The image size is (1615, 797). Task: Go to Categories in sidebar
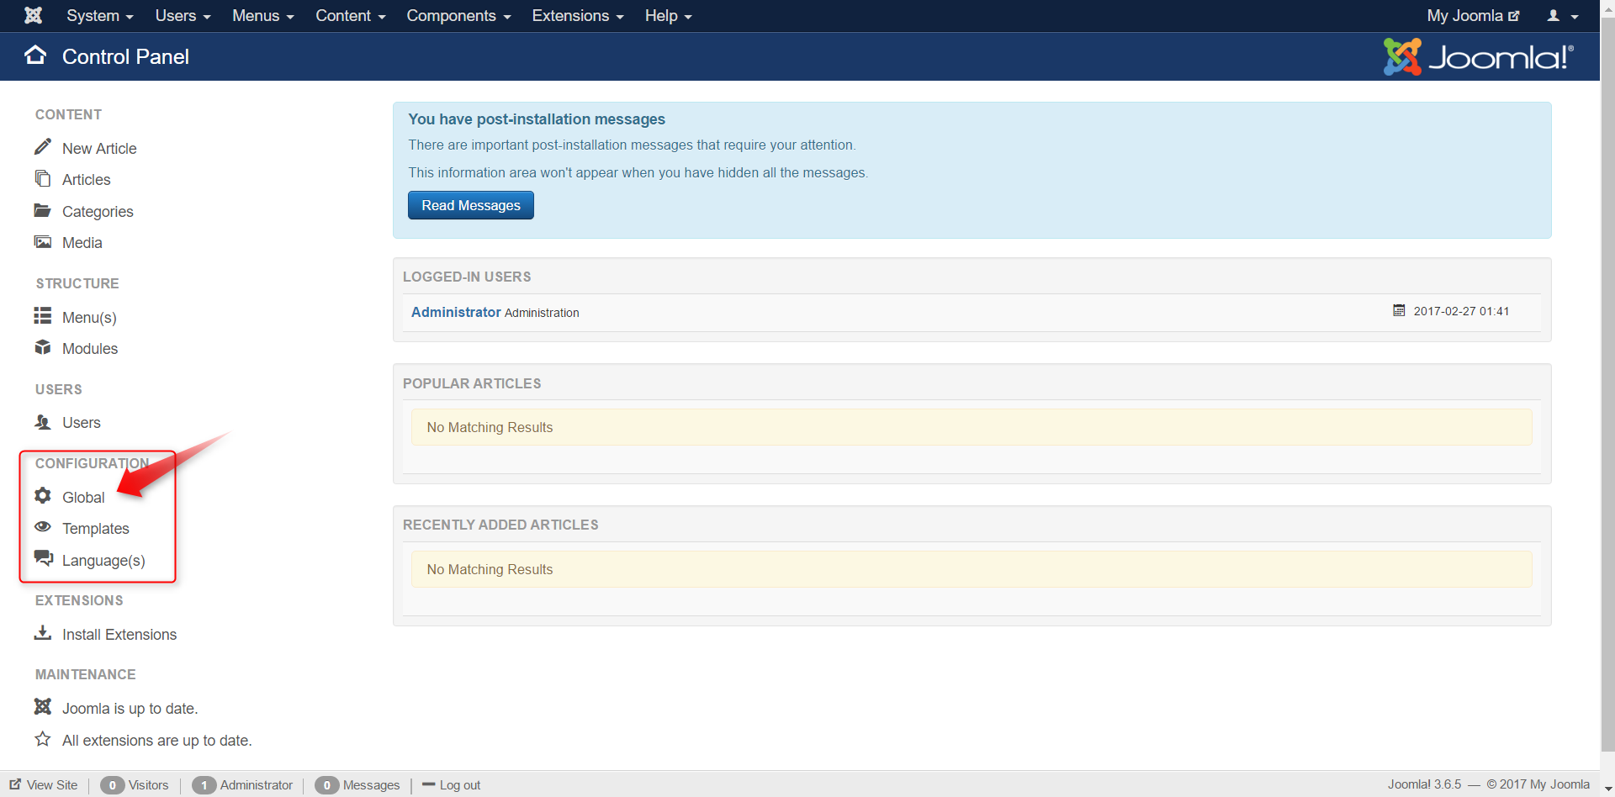coord(98,212)
